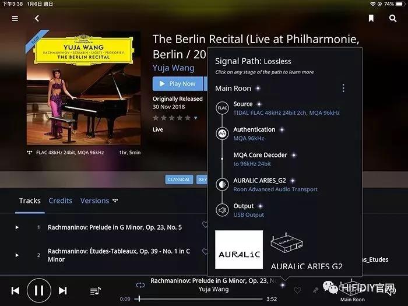Expand play options for track 1

pos(17,227)
